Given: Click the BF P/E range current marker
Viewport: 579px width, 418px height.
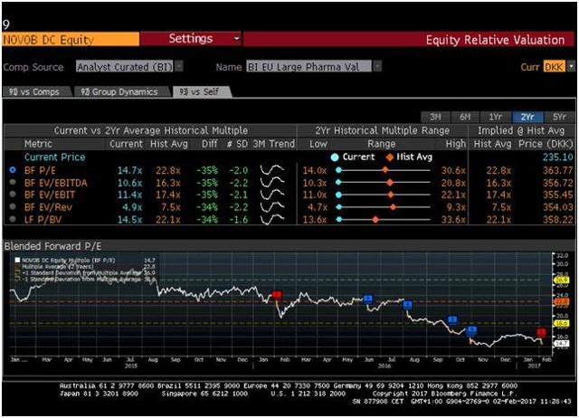Looking at the screenshot, I should [338, 170].
